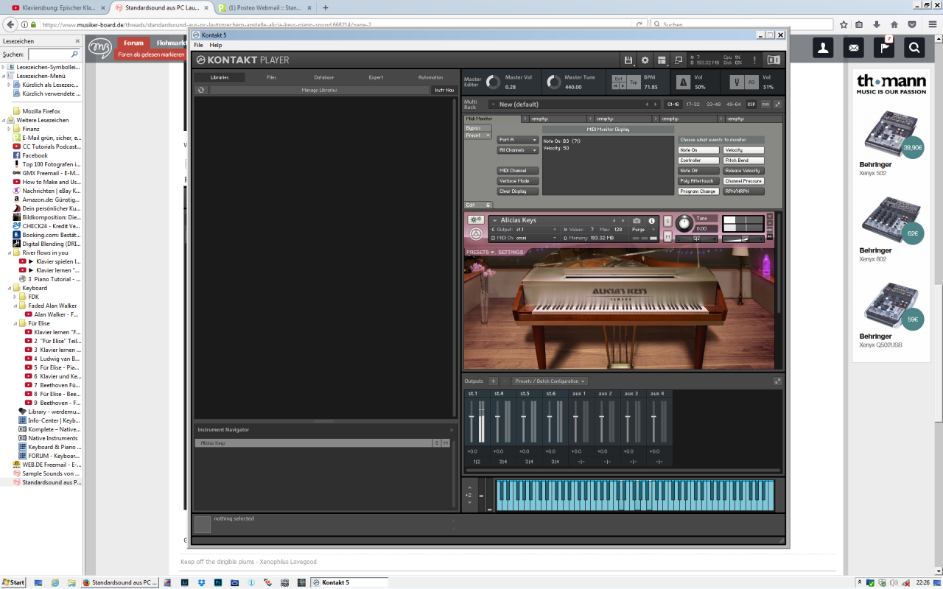Click Manage Libraries button

tap(320, 90)
